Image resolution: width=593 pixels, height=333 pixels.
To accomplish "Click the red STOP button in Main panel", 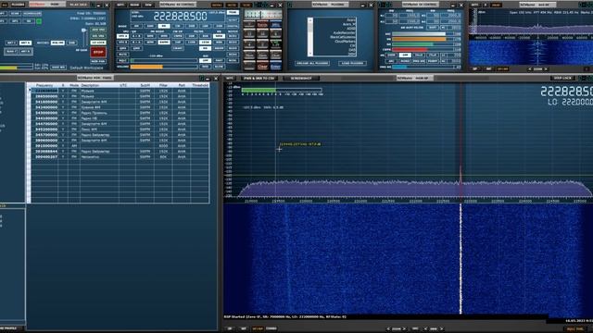I will (98, 52).
